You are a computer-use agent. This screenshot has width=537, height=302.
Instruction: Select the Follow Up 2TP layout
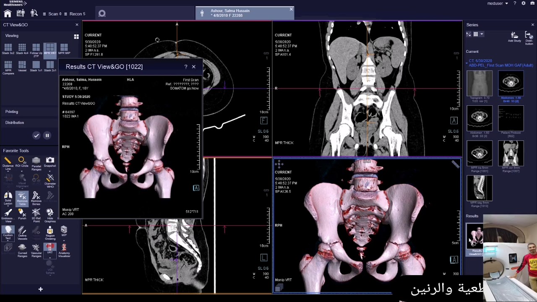click(x=36, y=49)
